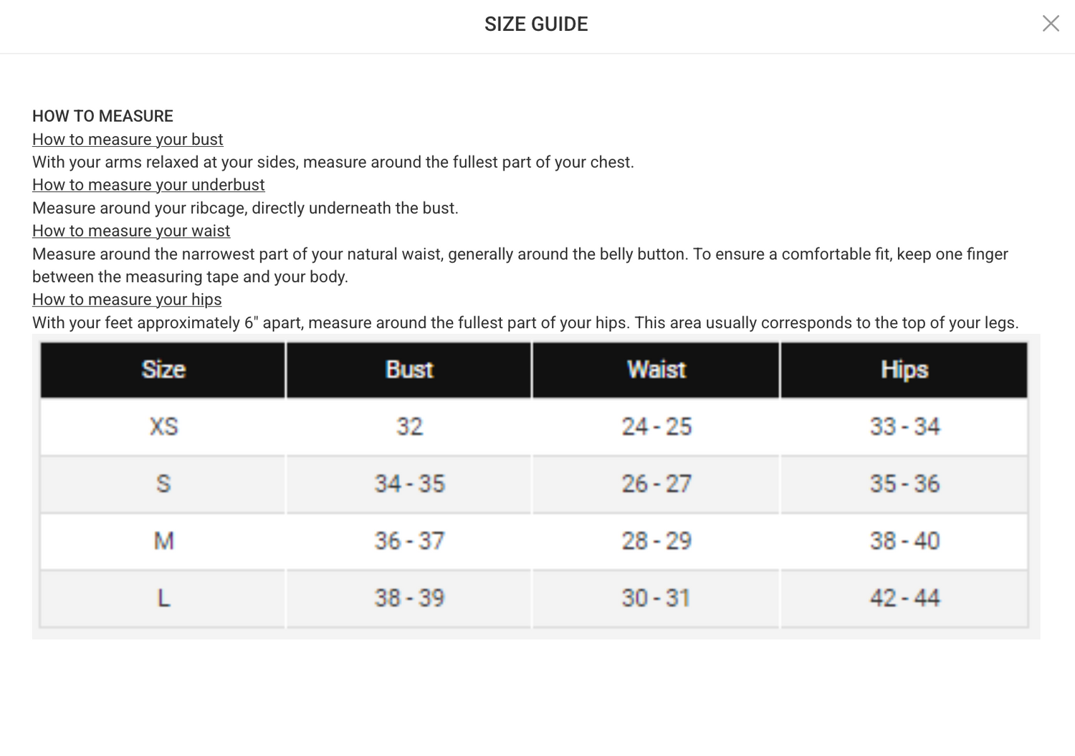The width and height of the screenshot is (1075, 756).
Task: Select the Bust column header
Action: click(409, 370)
